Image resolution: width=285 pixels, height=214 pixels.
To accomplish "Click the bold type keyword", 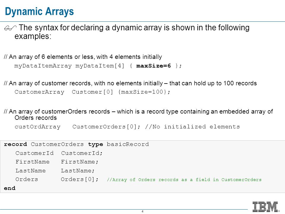I will [96, 144].
